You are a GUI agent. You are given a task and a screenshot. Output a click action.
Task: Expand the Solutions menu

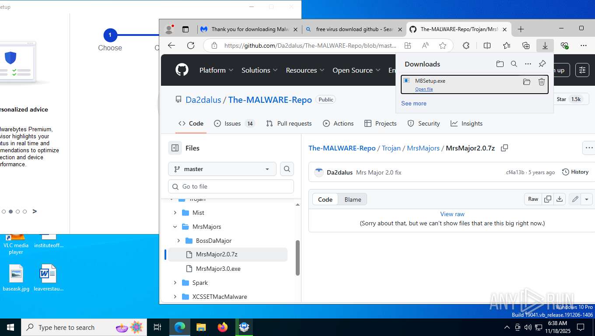click(x=259, y=70)
